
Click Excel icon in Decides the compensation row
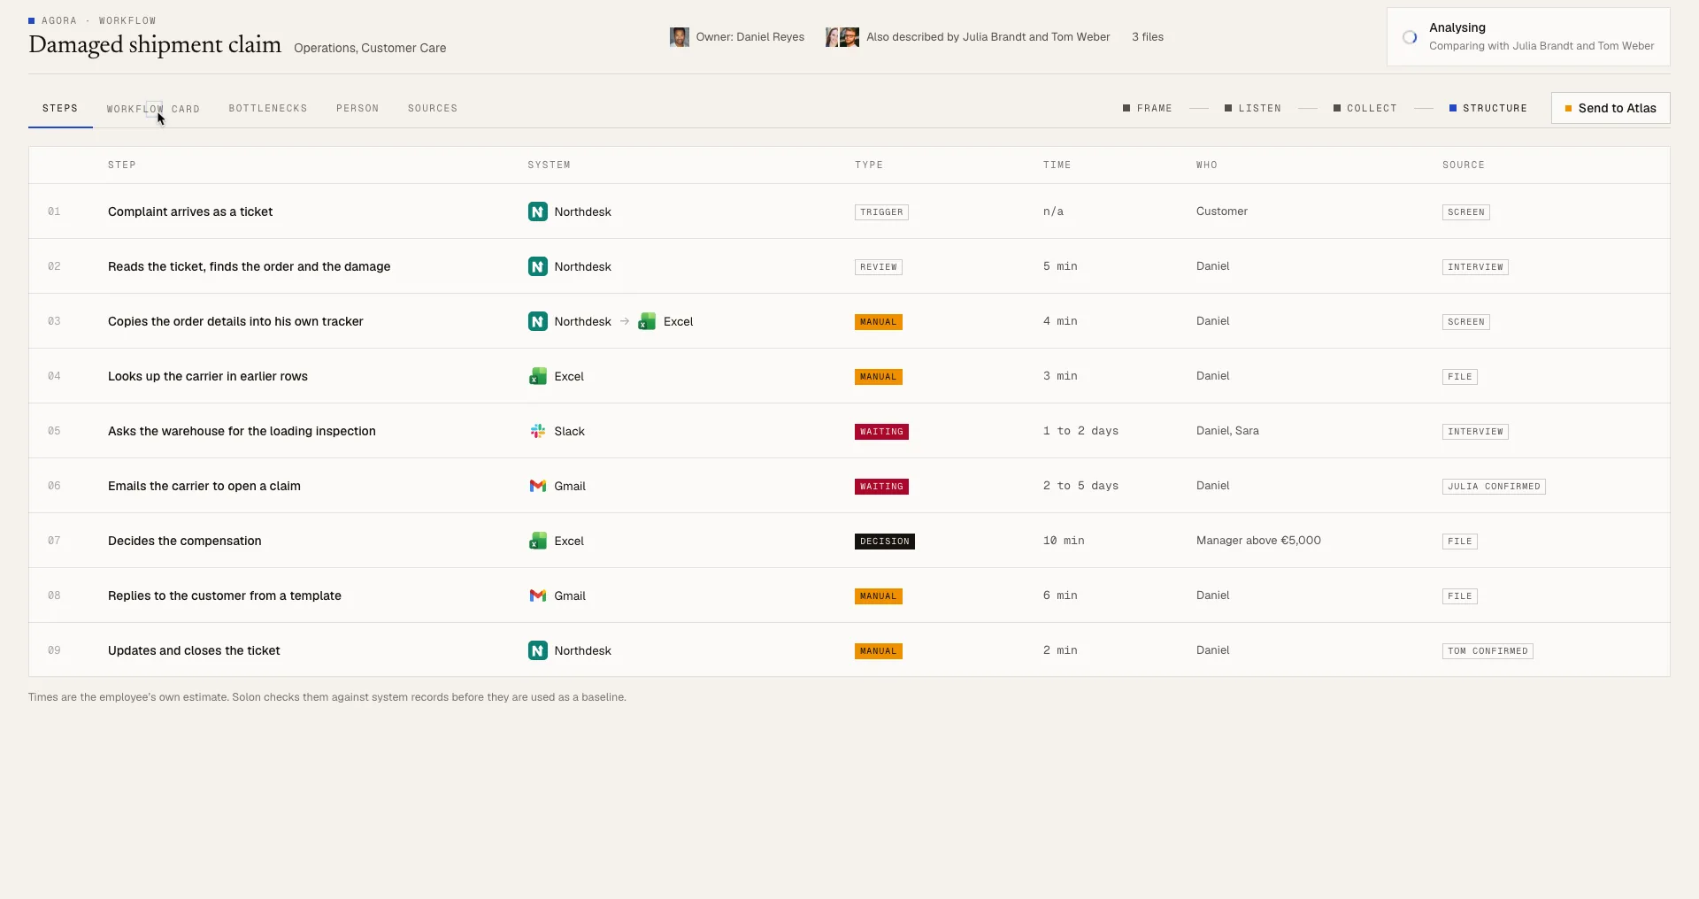[x=537, y=541]
